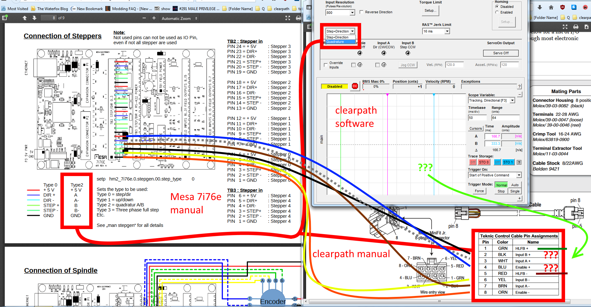Toggle Enable override checkbox beside Override Inputs
This screenshot has width=591, height=307.
coord(354,65)
